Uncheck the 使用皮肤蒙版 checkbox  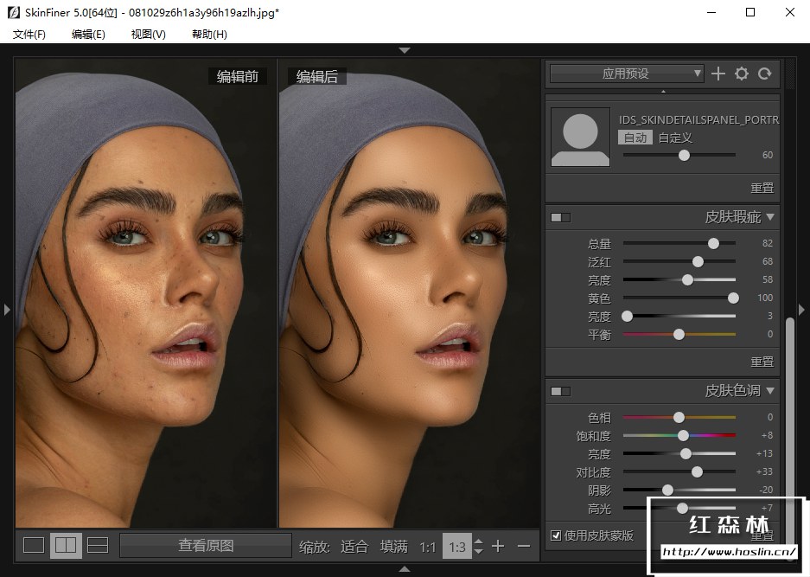556,535
